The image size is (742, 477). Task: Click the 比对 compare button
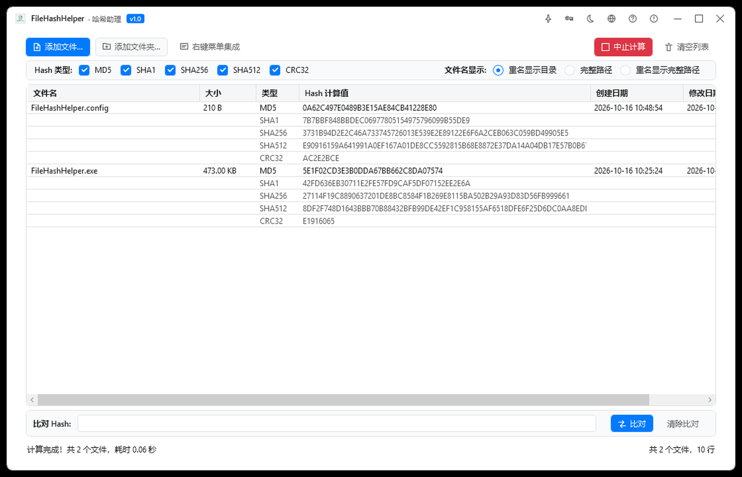point(632,424)
